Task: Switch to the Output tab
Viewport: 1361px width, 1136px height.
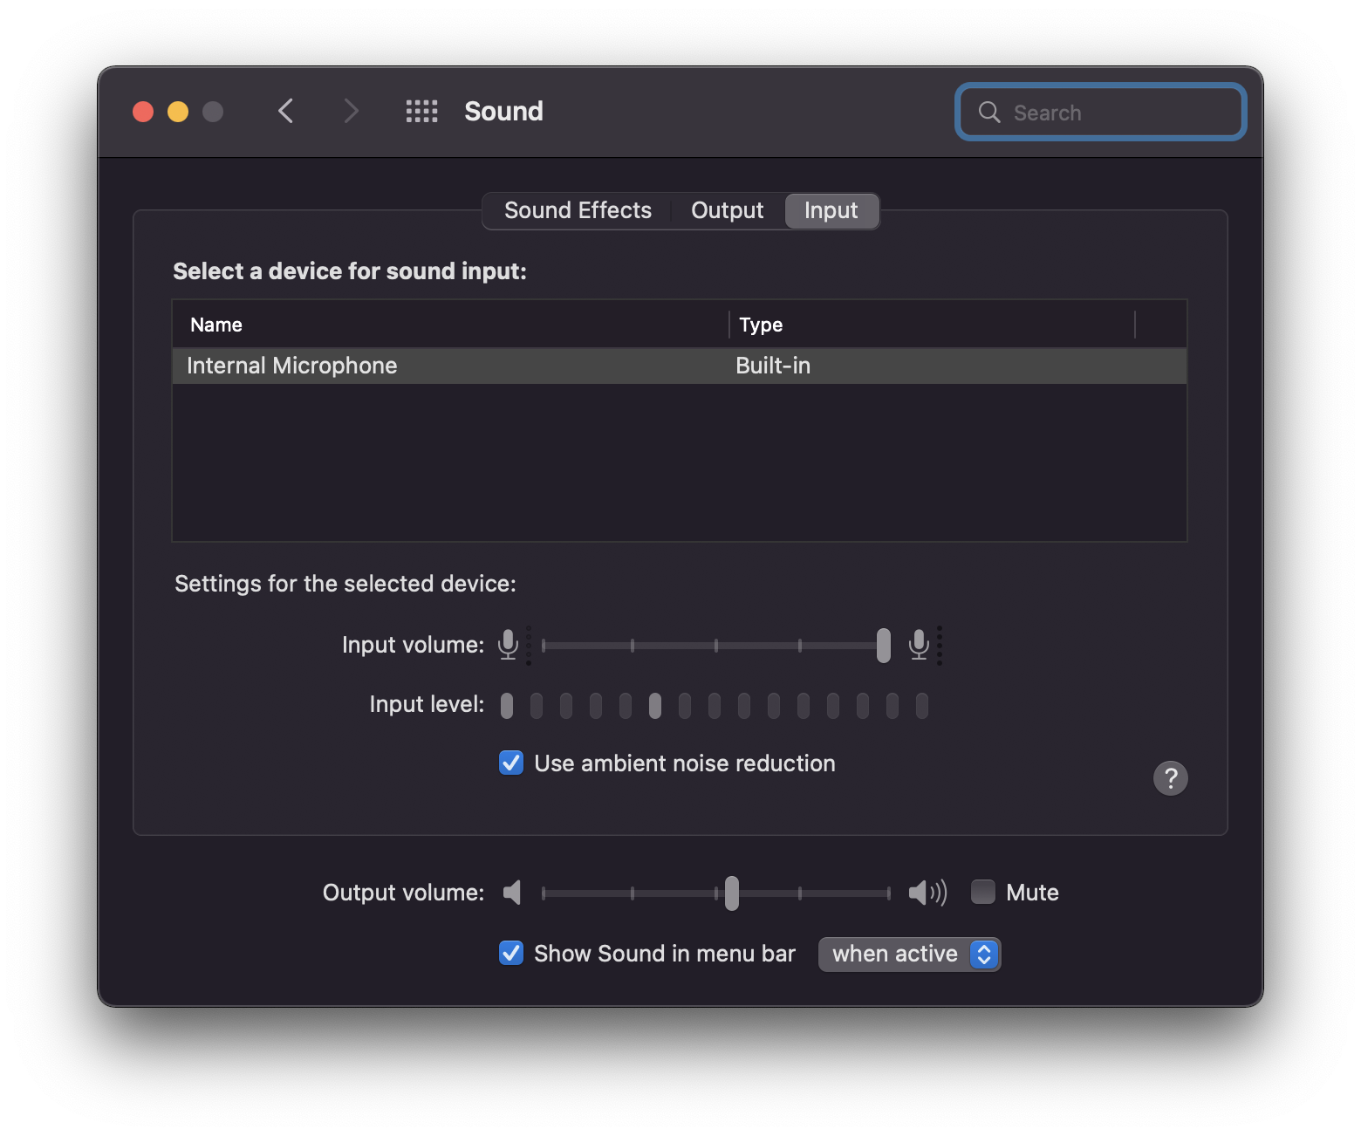Action: 727,211
